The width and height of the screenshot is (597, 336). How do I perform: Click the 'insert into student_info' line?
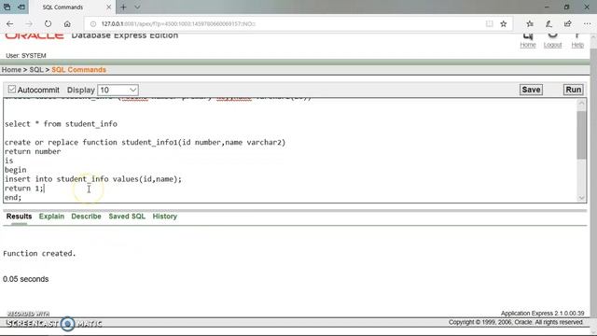[x=93, y=178]
